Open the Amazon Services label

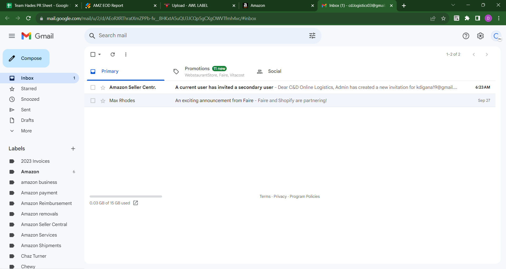click(x=40, y=235)
